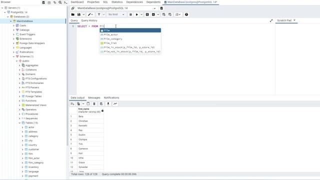Open the Filter options dropdown arrow
The width and height of the screenshot is (320, 180).
tap(103, 14)
